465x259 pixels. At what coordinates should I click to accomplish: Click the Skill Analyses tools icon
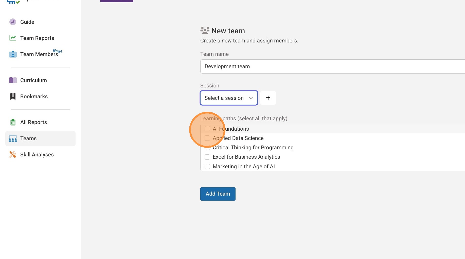click(x=13, y=155)
